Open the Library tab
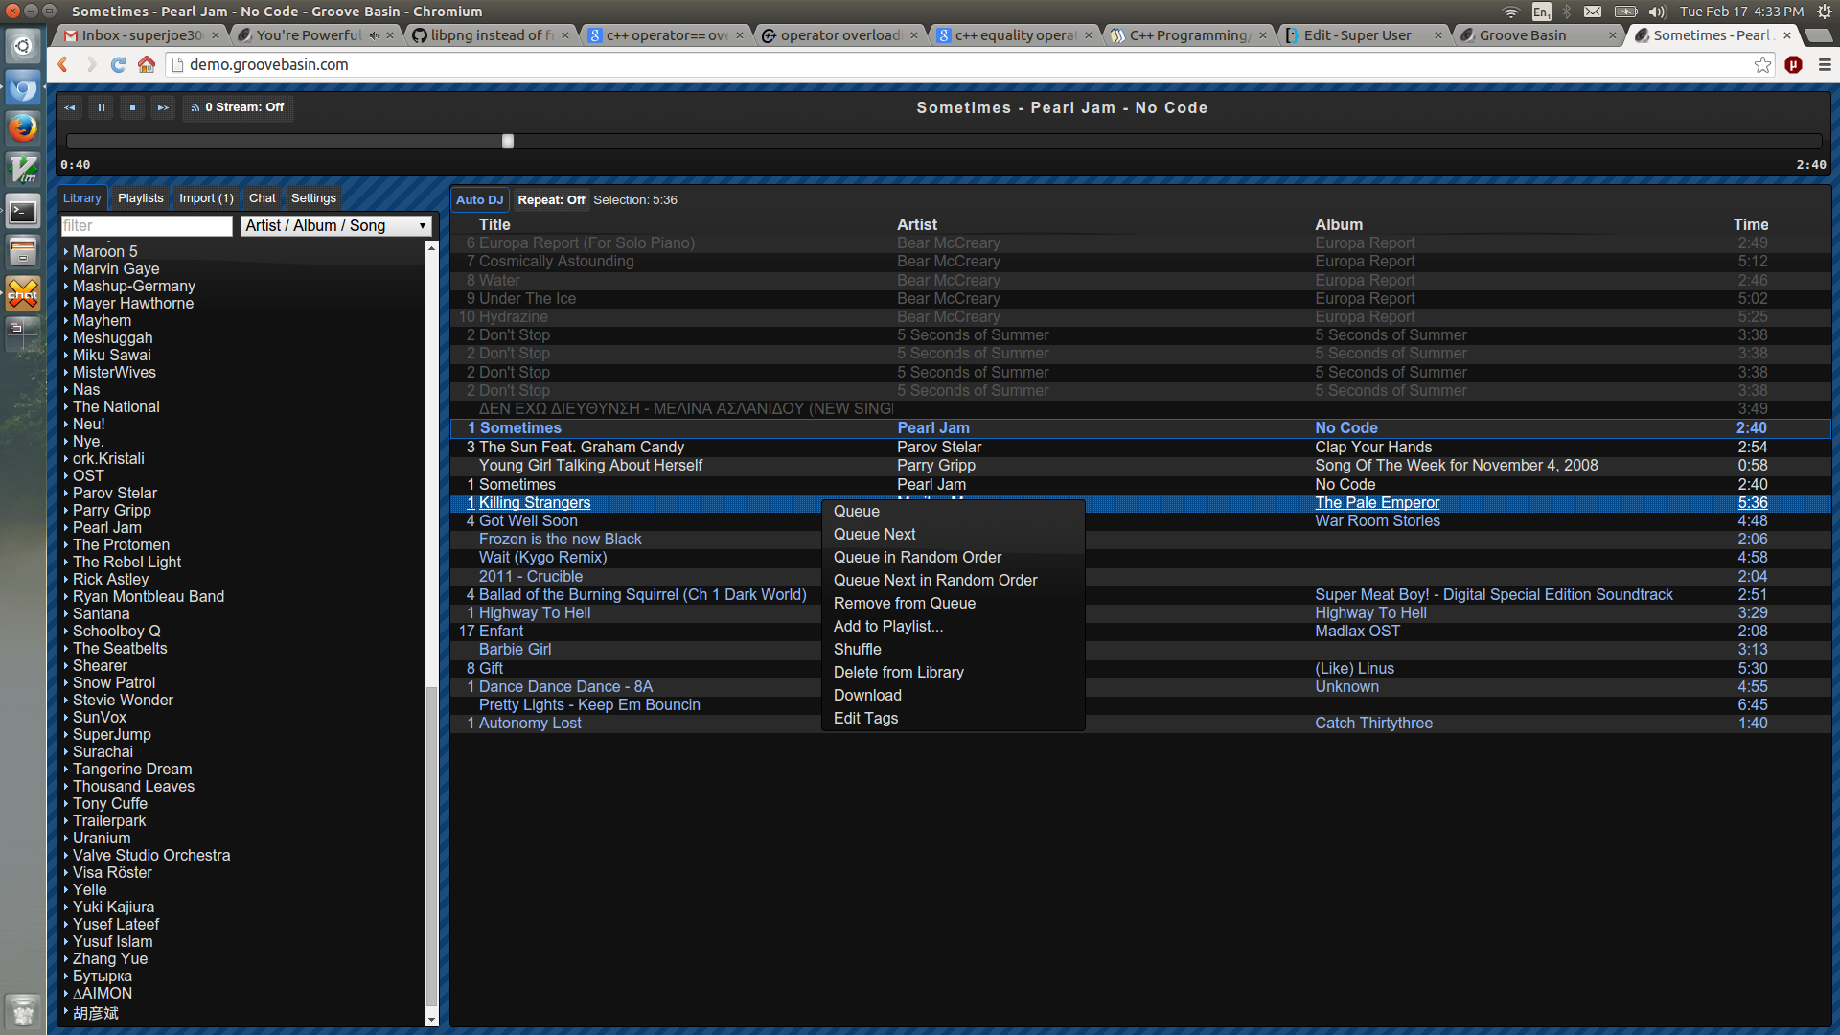 [82, 198]
